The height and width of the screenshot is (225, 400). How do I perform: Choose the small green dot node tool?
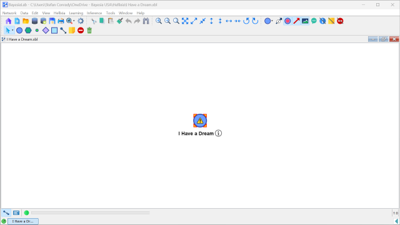point(37,31)
